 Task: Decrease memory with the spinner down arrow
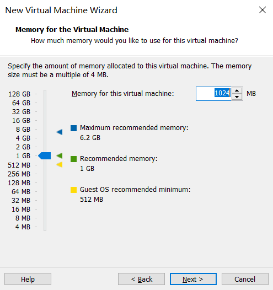click(237, 97)
